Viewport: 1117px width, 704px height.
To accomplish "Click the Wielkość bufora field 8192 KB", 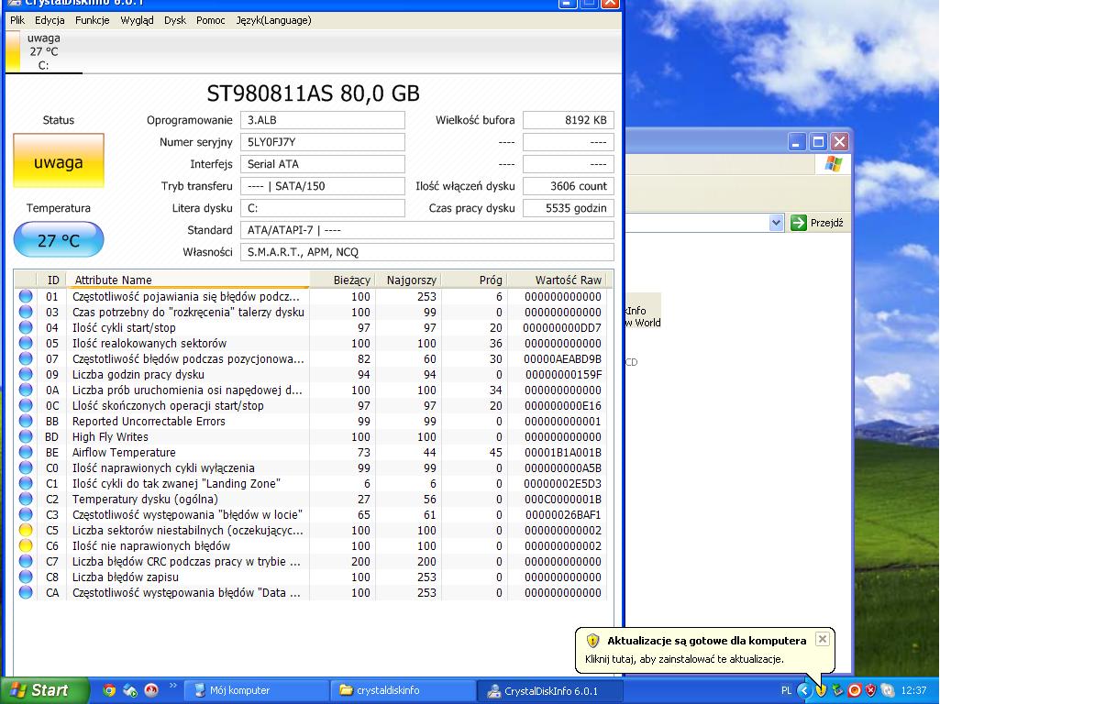I will [569, 120].
